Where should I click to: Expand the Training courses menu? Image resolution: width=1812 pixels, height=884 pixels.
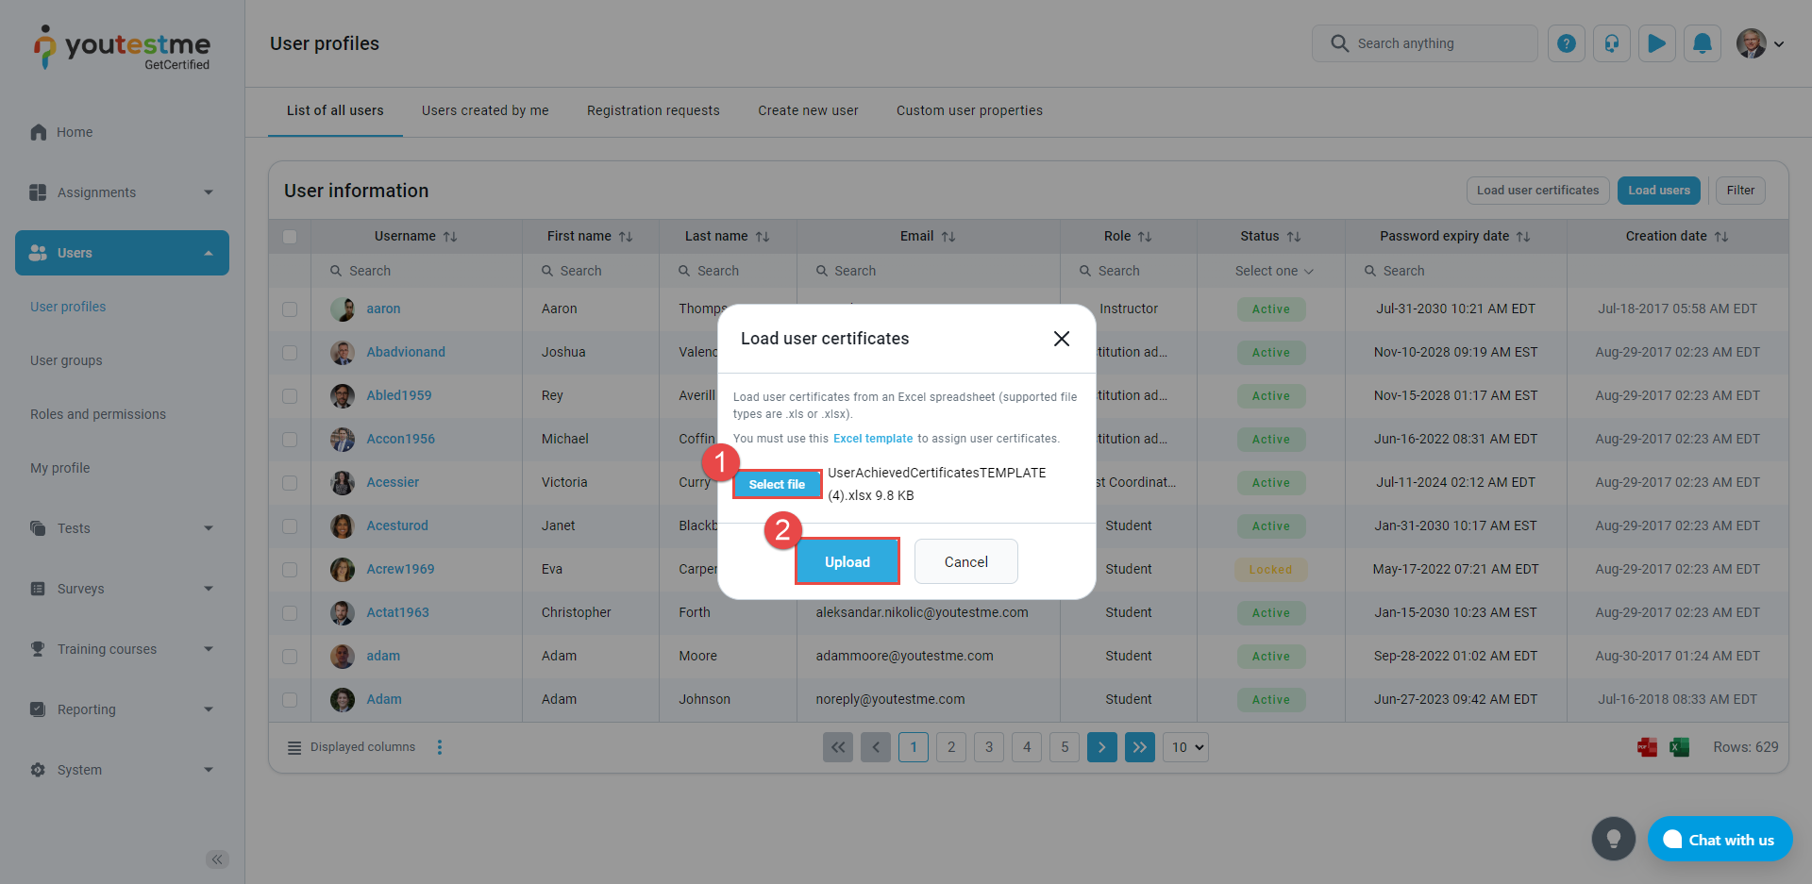click(122, 649)
